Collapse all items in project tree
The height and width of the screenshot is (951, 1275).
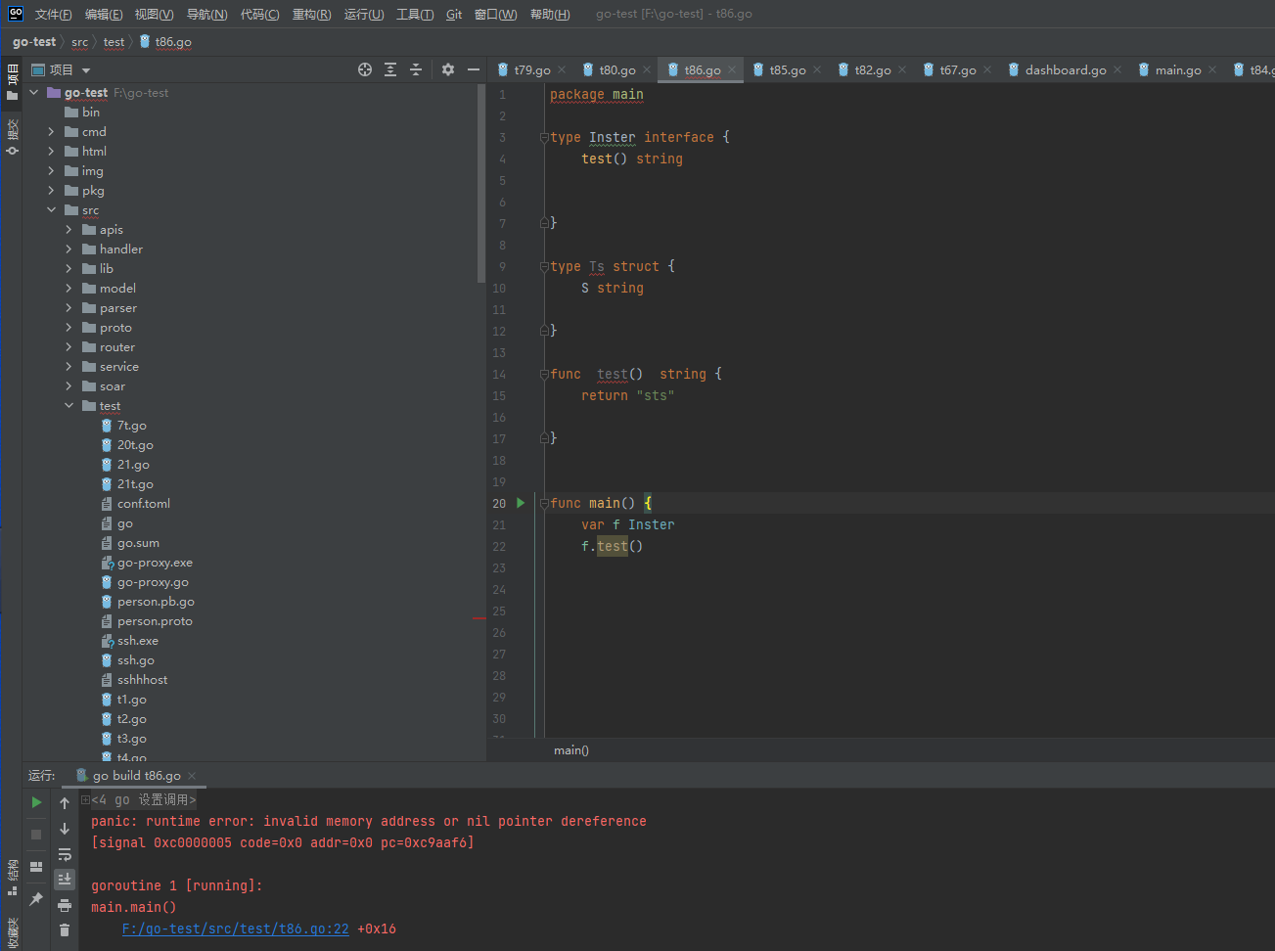(x=416, y=69)
